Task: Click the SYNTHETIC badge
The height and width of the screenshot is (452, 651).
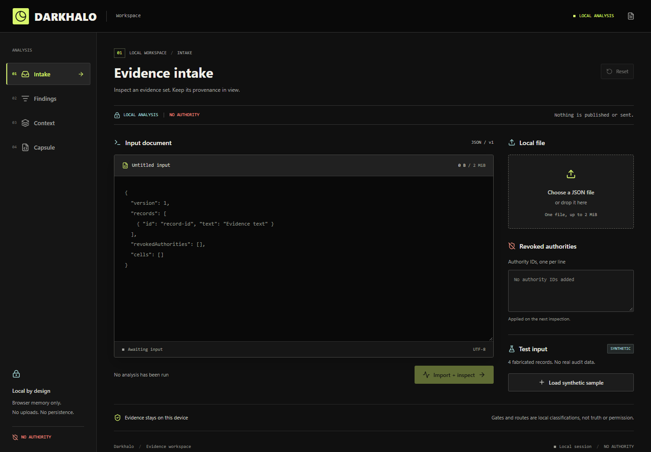Action: click(620, 348)
